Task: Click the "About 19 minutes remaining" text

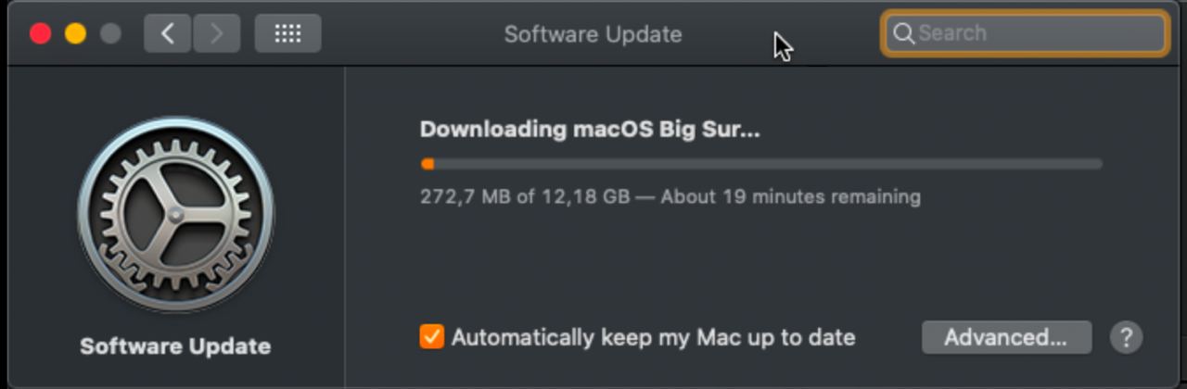Action: 789,196
